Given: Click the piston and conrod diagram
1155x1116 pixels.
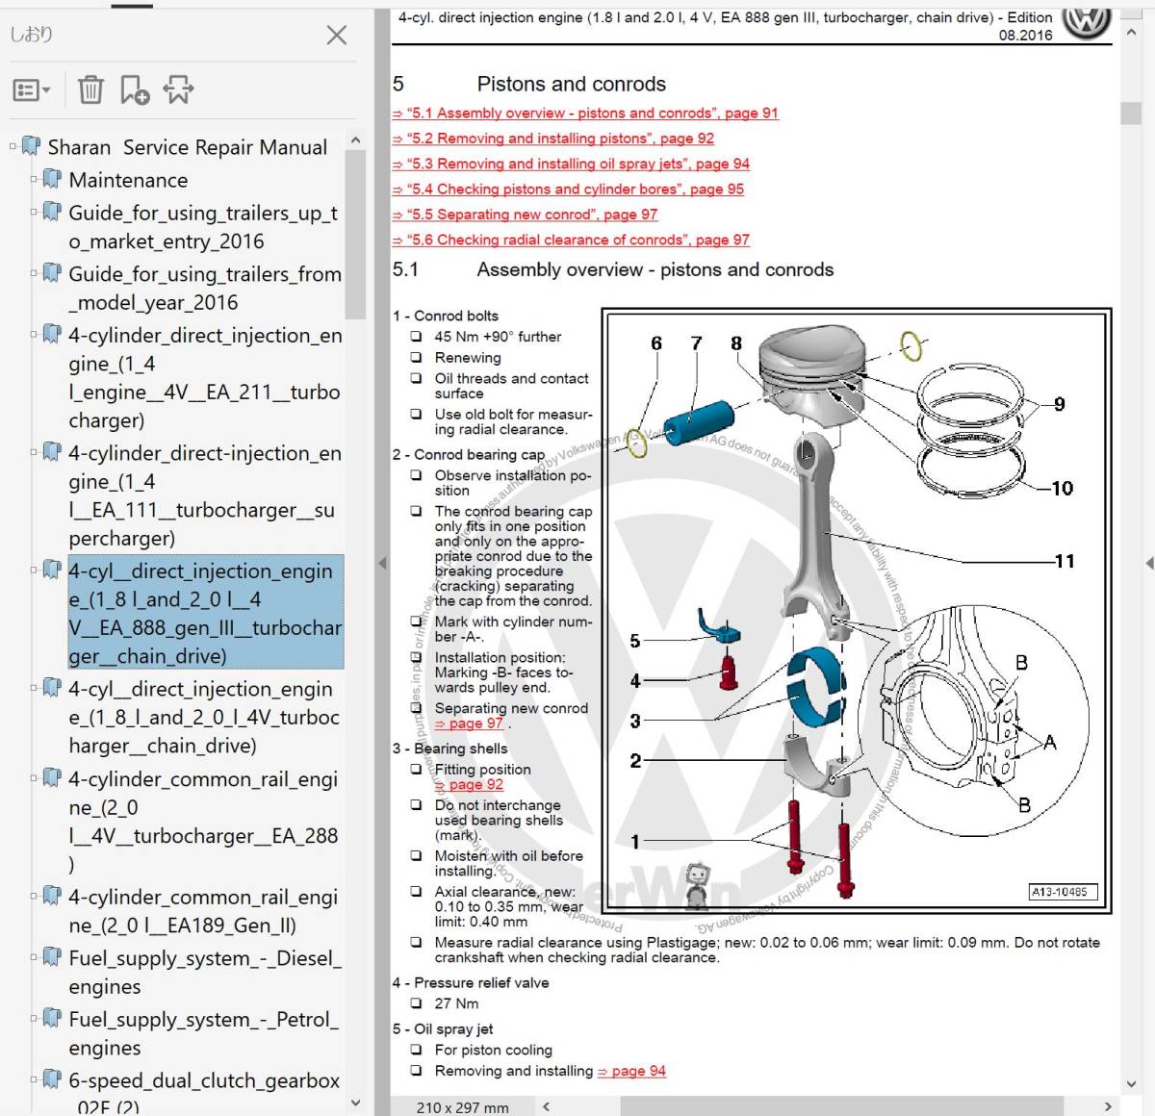Looking at the screenshot, I should pyautogui.click(x=857, y=610).
